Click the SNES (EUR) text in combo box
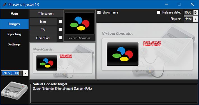The width and height of the screenshot is (199, 105). 10,73
